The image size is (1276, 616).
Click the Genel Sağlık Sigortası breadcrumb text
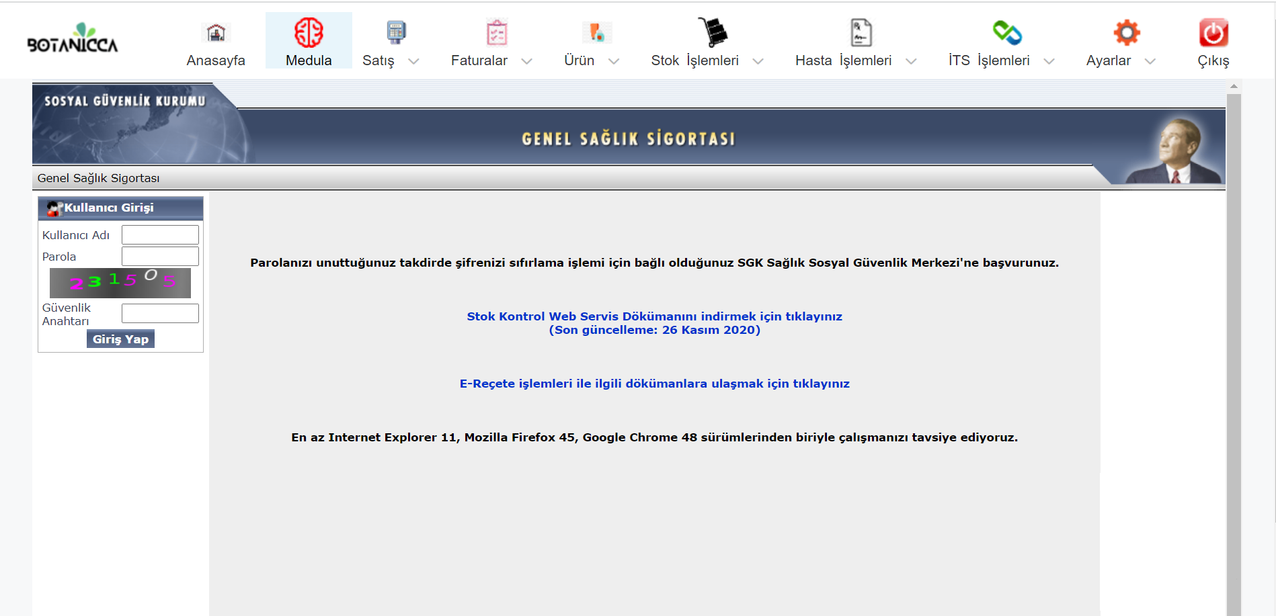(99, 178)
